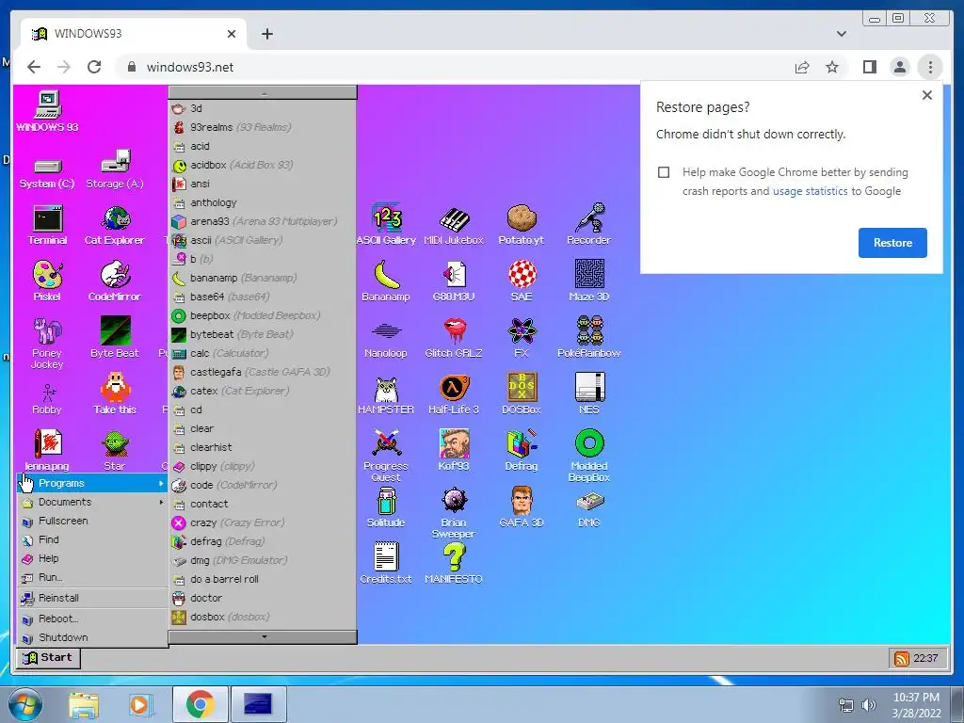Open Help from the Start menu

tap(92, 559)
